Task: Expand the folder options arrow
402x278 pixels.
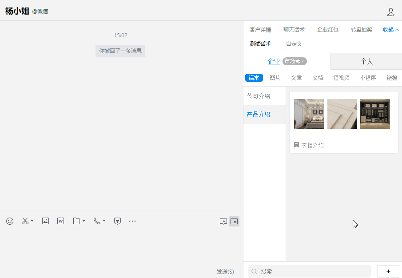Action: tap(84, 221)
